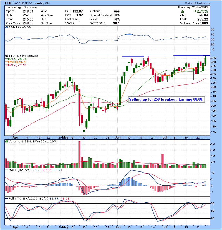This screenshot has height=230, width=222.
Task: Click the High value 257.66
Action: tap(28, 15)
